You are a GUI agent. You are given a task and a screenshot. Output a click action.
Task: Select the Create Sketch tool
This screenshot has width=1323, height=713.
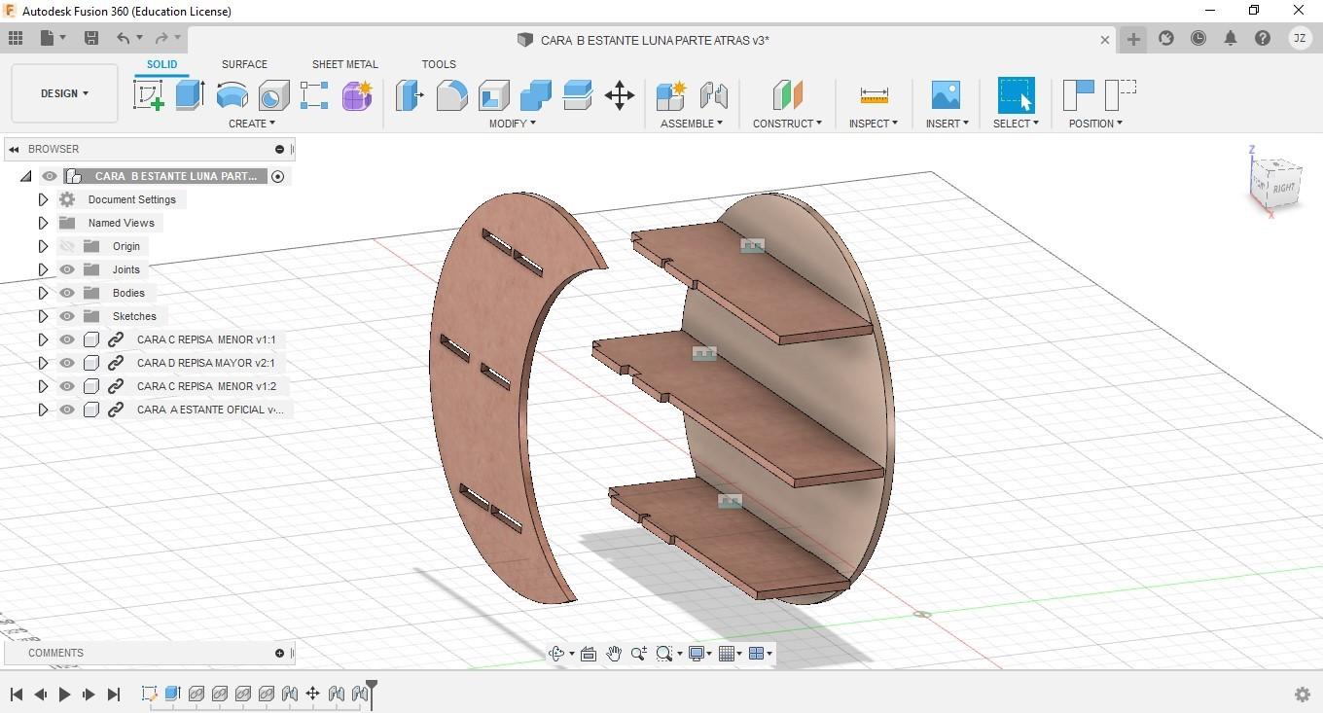pyautogui.click(x=148, y=95)
